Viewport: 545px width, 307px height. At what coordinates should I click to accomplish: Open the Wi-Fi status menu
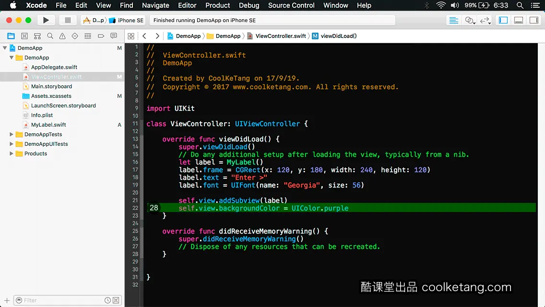click(441, 5)
